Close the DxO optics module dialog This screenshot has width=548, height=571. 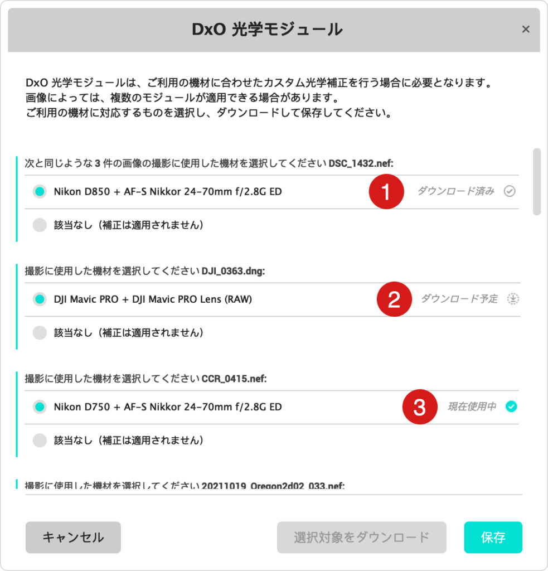(526, 30)
